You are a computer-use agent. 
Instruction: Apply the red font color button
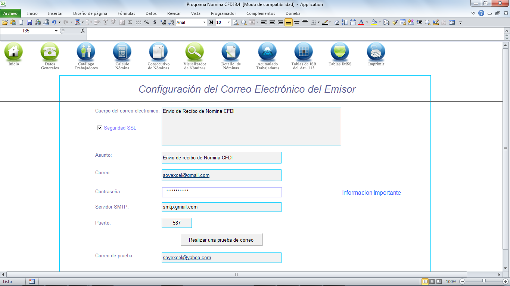tap(361, 22)
